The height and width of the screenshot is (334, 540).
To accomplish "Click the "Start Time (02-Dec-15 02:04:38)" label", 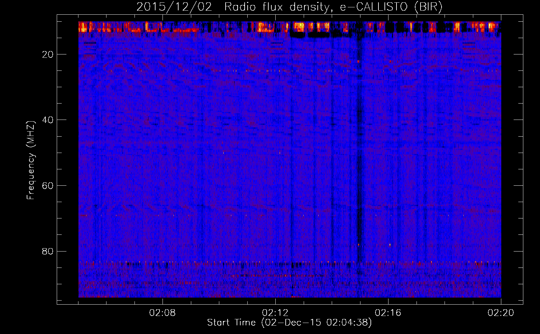I will point(289,323).
